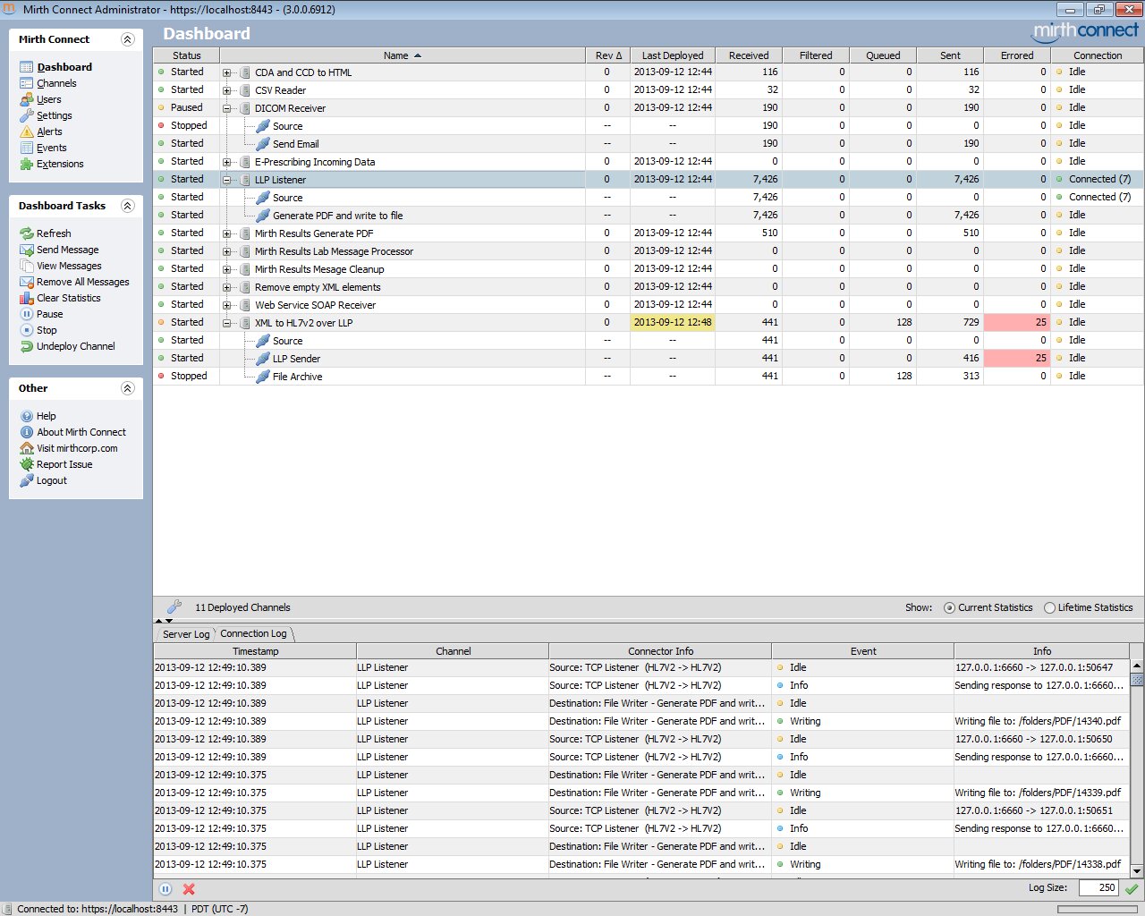
Task: Pause the log with bottom pause icon
Action: pyautogui.click(x=165, y=889)
